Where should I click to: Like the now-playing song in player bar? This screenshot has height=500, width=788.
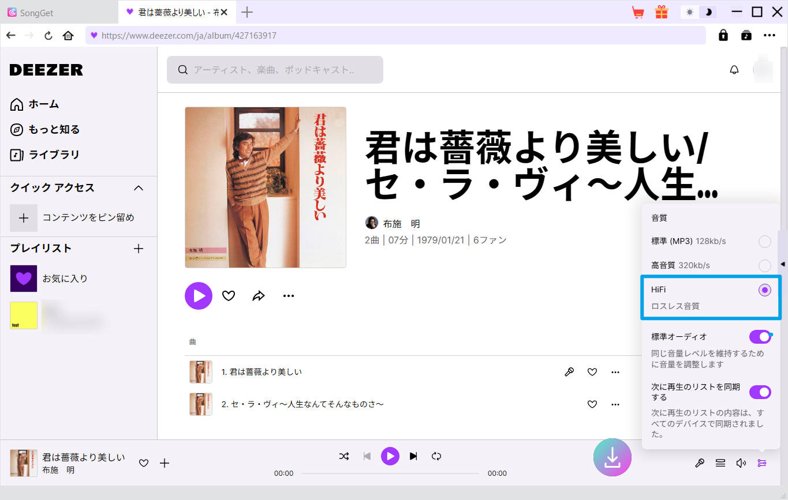(144, 463)
